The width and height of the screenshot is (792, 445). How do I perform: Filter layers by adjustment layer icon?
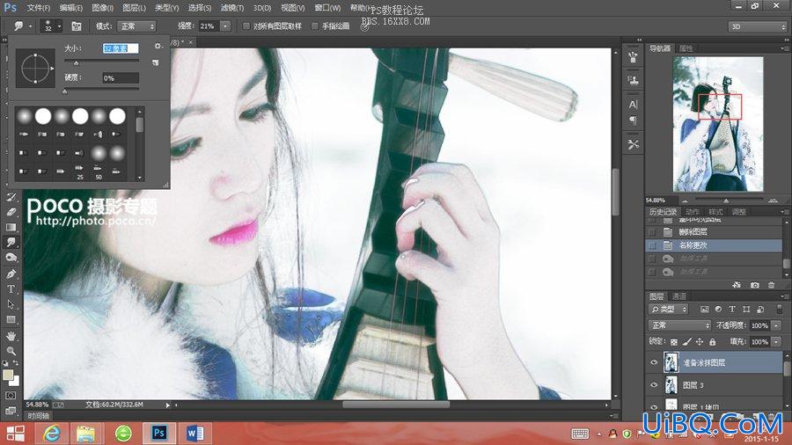click(718, 309)
